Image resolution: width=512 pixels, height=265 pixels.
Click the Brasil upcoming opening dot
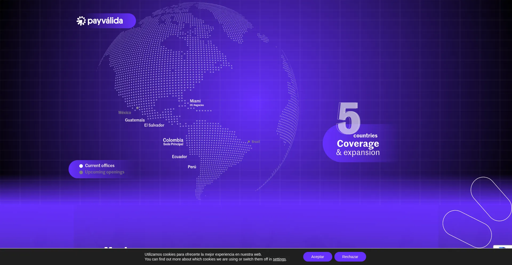(x=249, y=142)
